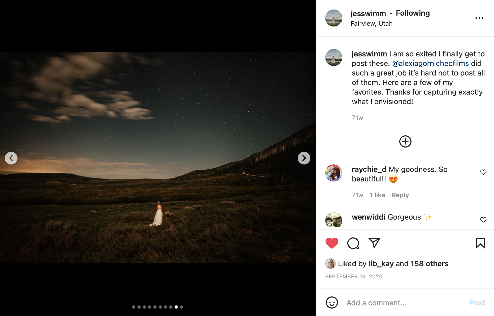This screenshot has width=494, height=316.
Task: Open jesswimm's header profile picture
Action: pyautogui.click(x=334, y=18)
